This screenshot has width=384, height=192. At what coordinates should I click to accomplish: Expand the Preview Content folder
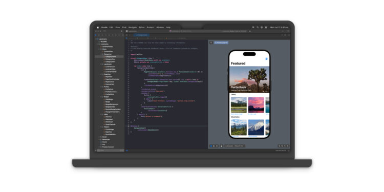pyautogui.click(x=99, y=147)
